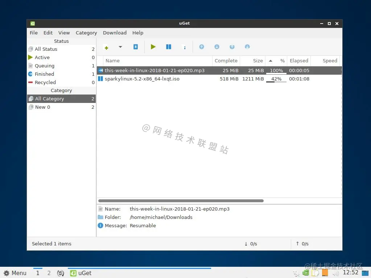
Task: Open the dropdown arrow beside new download
Action: [120, 47]
